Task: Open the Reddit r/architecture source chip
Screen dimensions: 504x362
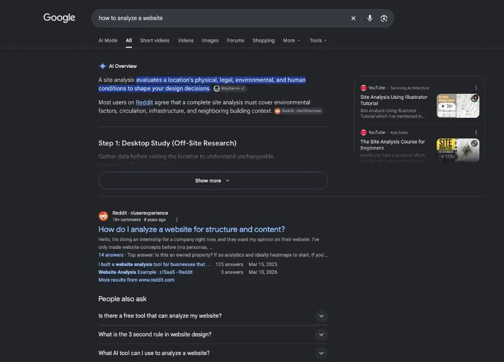Action: click(x=298, y=111)
